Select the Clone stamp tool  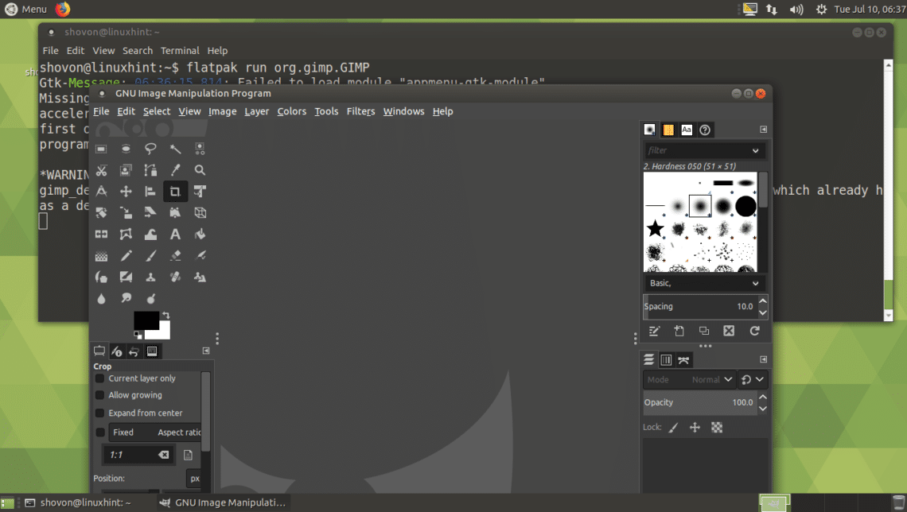point(150,277)
